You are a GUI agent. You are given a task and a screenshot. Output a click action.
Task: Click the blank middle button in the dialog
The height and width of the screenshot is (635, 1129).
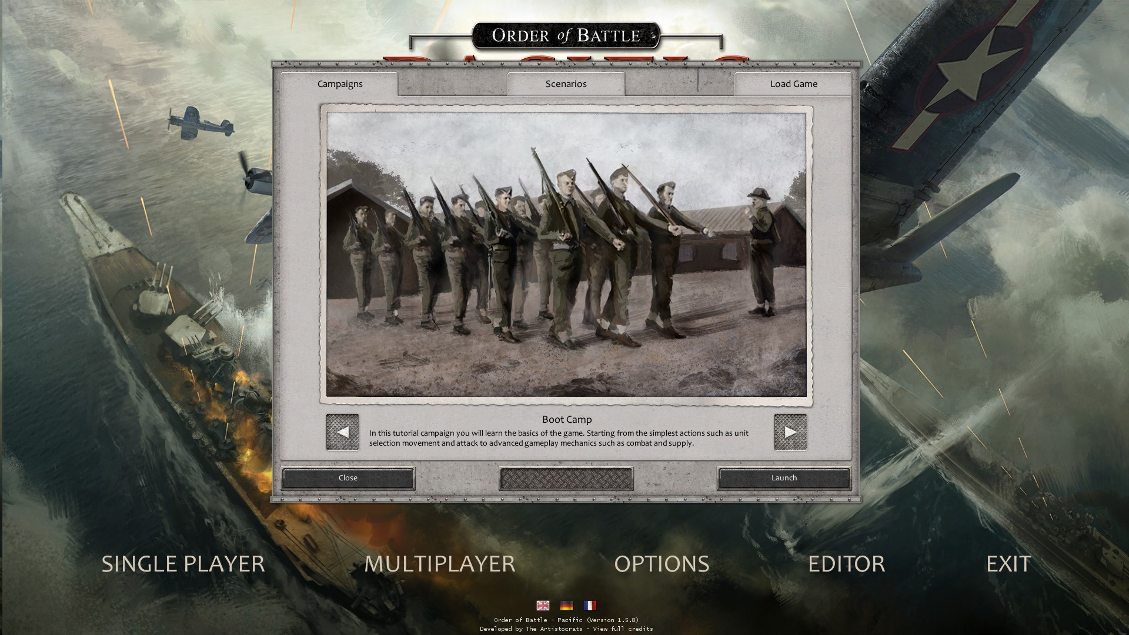(x=566, y=478)
